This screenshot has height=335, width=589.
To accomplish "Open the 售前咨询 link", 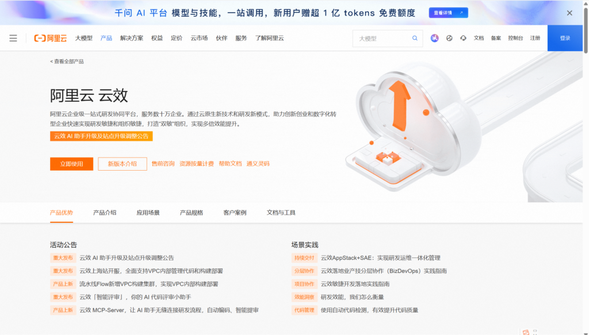I will coord(163,164).
